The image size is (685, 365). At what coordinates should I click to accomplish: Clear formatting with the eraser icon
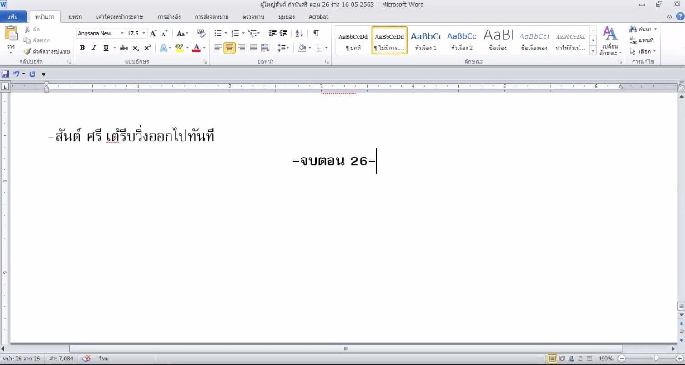201,34
